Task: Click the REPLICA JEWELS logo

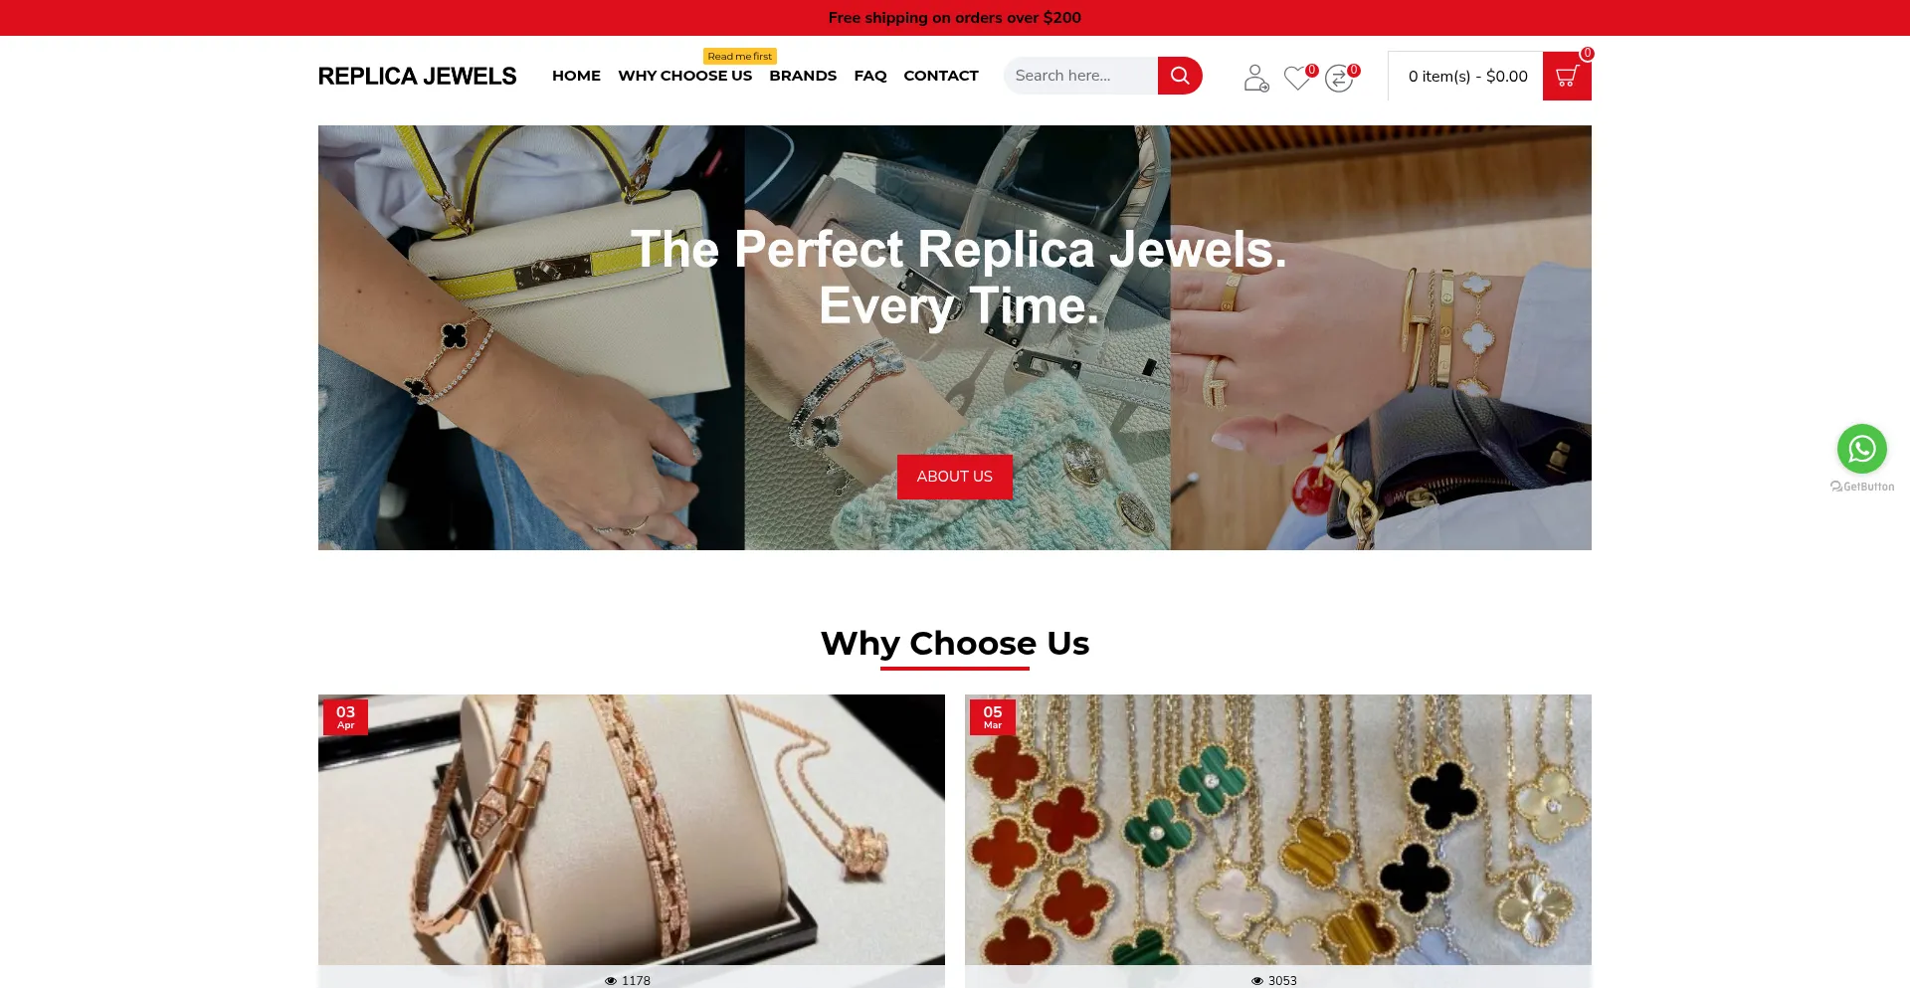Action: pos(417,77)
